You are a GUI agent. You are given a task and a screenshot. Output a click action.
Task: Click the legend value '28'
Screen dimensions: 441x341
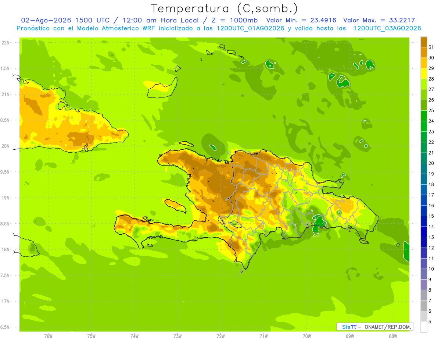(x=431, y=79)
